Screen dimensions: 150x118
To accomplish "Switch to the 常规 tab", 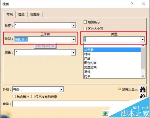I will (10, 14).
